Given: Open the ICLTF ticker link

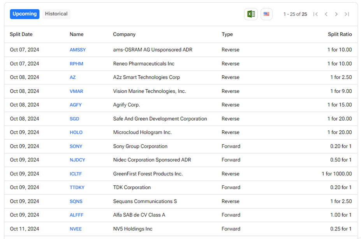Looking at the screenshot, I should (x=76, y=174).
